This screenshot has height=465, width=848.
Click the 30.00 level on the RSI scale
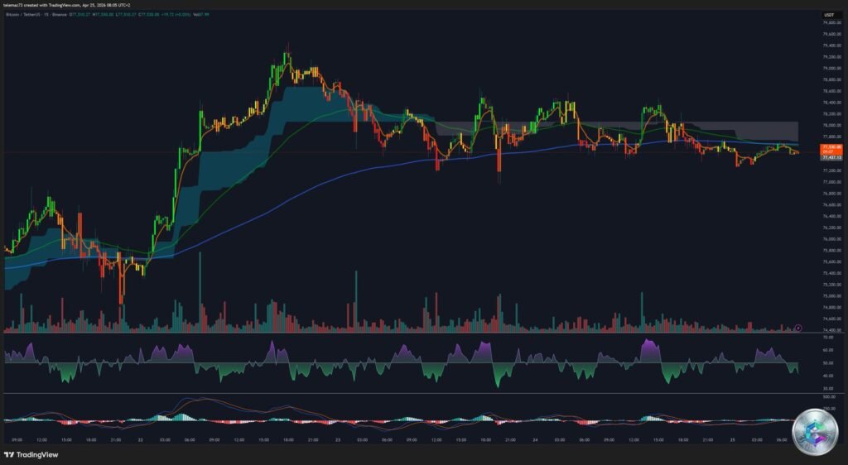click(x=830, y=388)
